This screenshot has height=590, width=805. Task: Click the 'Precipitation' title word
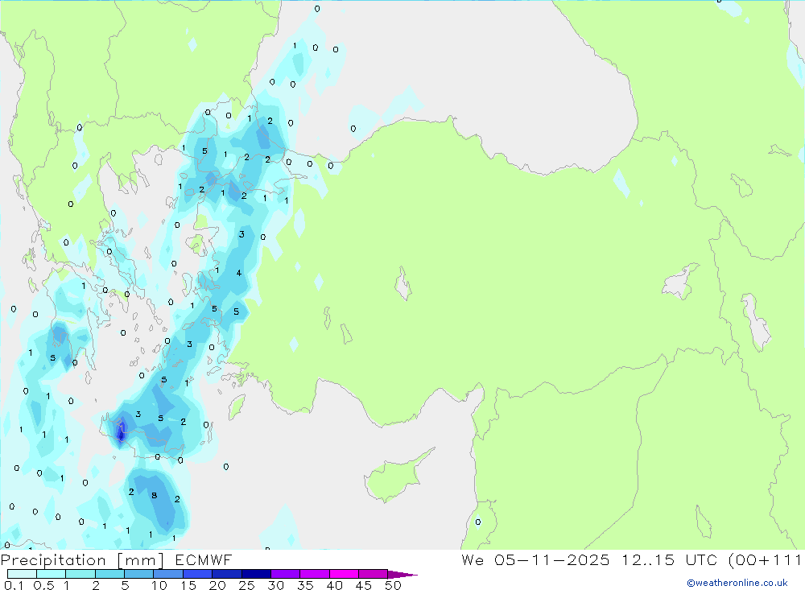click(53, 560)
